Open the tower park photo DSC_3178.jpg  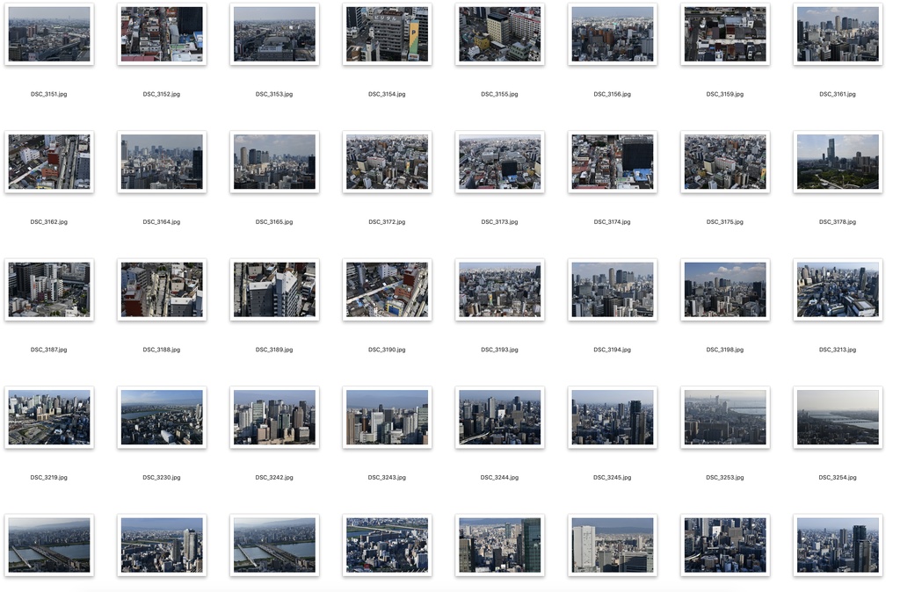coord(837,162)
